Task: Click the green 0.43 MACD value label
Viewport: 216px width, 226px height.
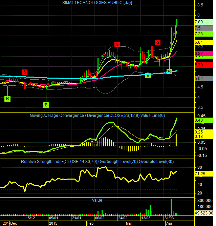Action: tap(203, 120)
